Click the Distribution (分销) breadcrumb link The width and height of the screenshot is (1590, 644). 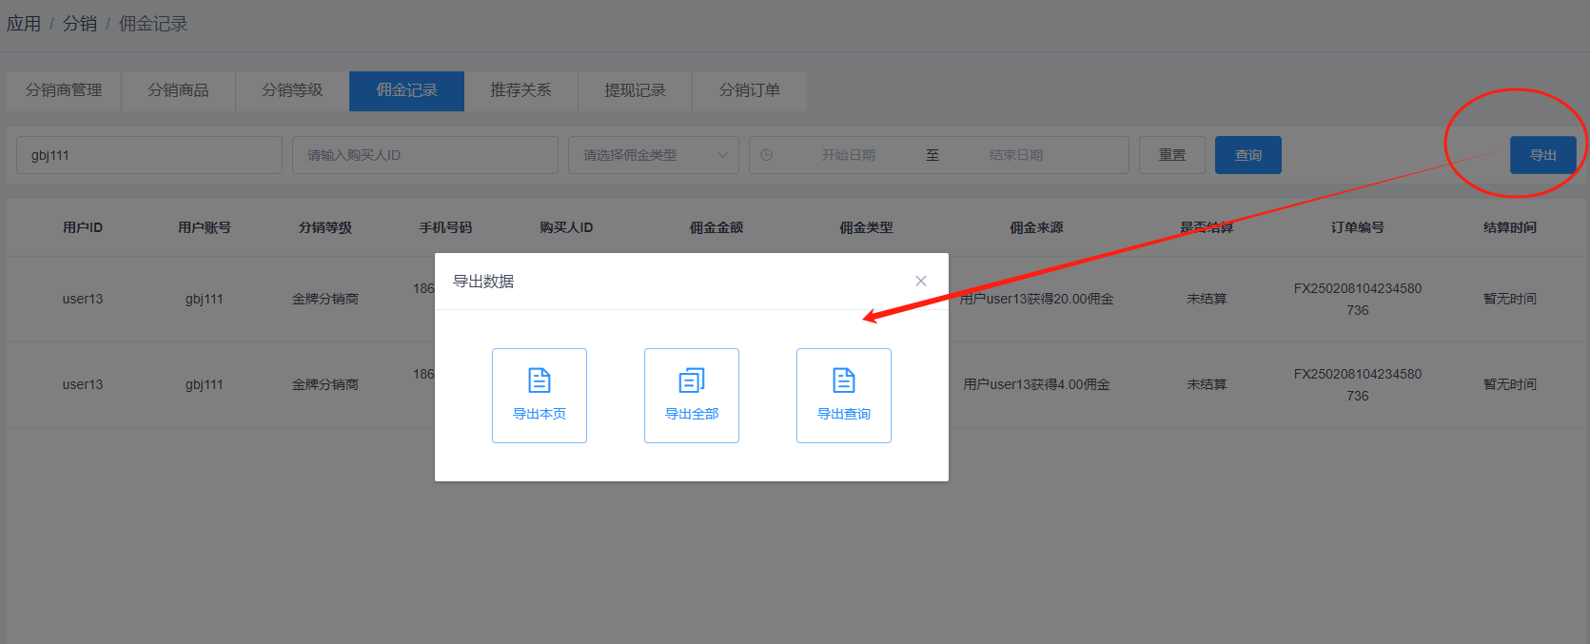point(80,24)
